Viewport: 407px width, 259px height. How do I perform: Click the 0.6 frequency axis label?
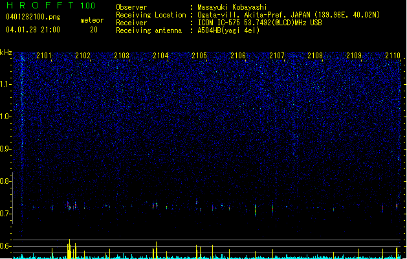point(6,246)
